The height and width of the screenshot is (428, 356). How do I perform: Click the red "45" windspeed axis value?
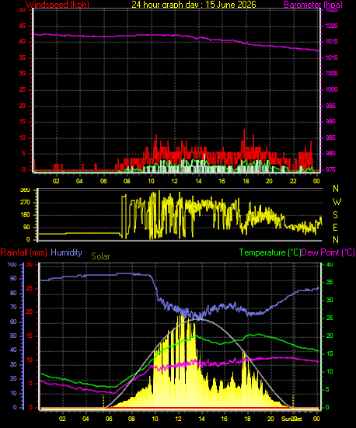point(22,26)
